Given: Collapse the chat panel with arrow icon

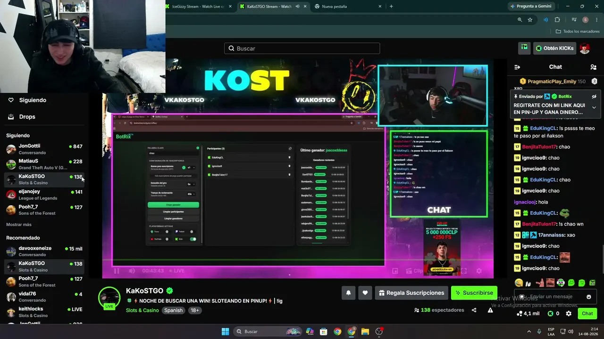Looking at the screenshot, I should pyautogui.click(x=517, y=67).
